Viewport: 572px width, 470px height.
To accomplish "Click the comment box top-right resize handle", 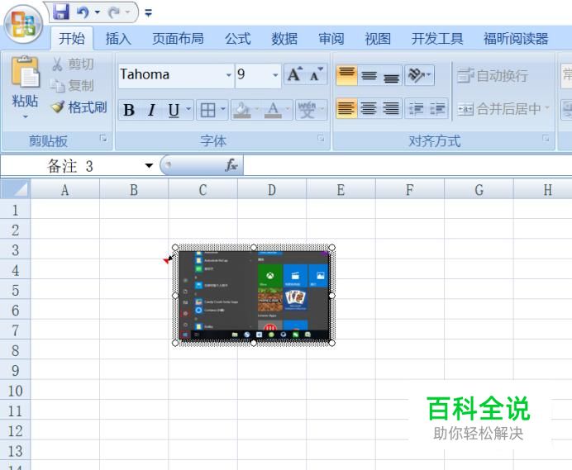I will [x=331, y=248].
